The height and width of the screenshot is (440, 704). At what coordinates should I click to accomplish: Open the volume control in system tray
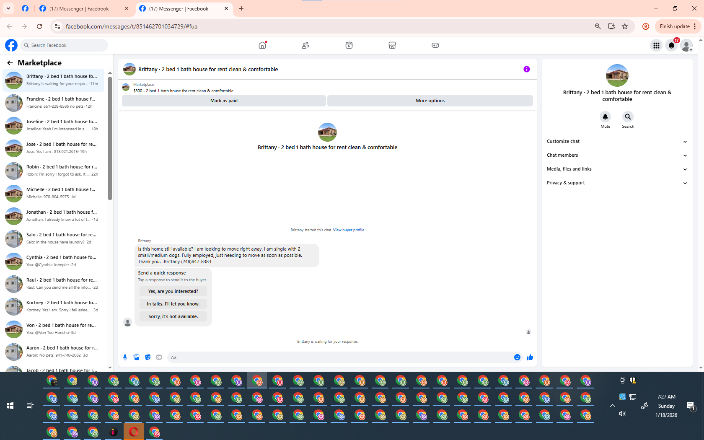tap(622, 414)
